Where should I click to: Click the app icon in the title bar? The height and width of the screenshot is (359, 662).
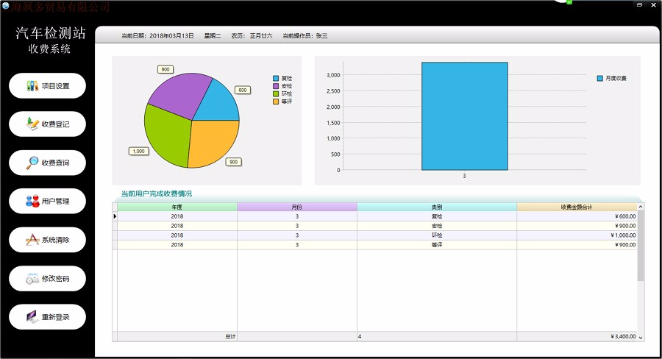(x=5, y=6)
